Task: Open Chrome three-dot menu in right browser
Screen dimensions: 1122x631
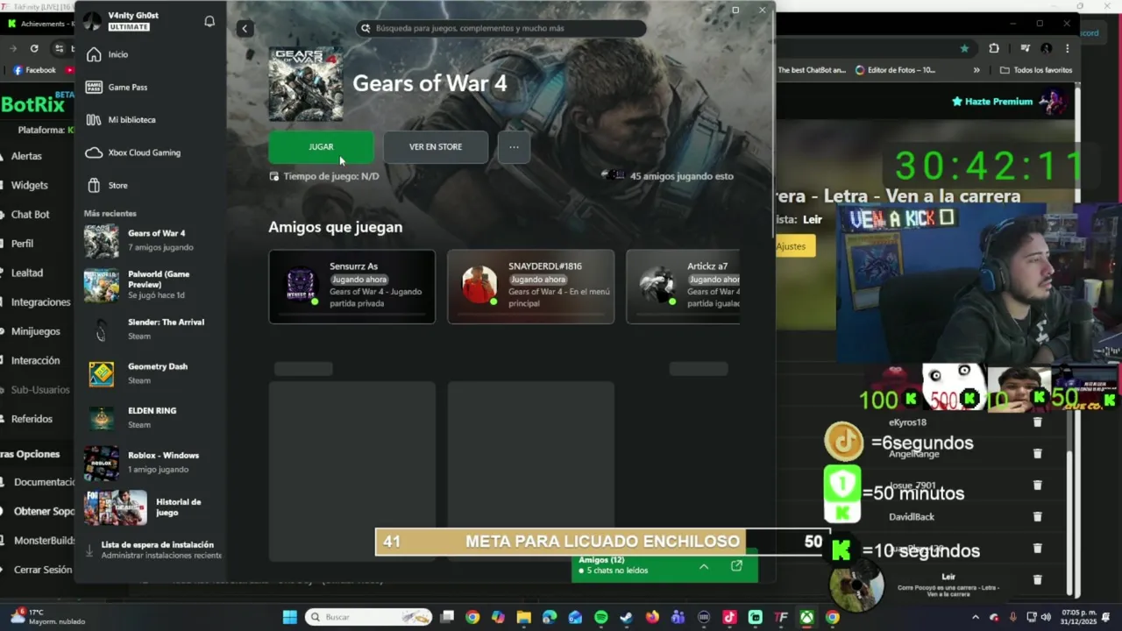Action: point(1067,48)
